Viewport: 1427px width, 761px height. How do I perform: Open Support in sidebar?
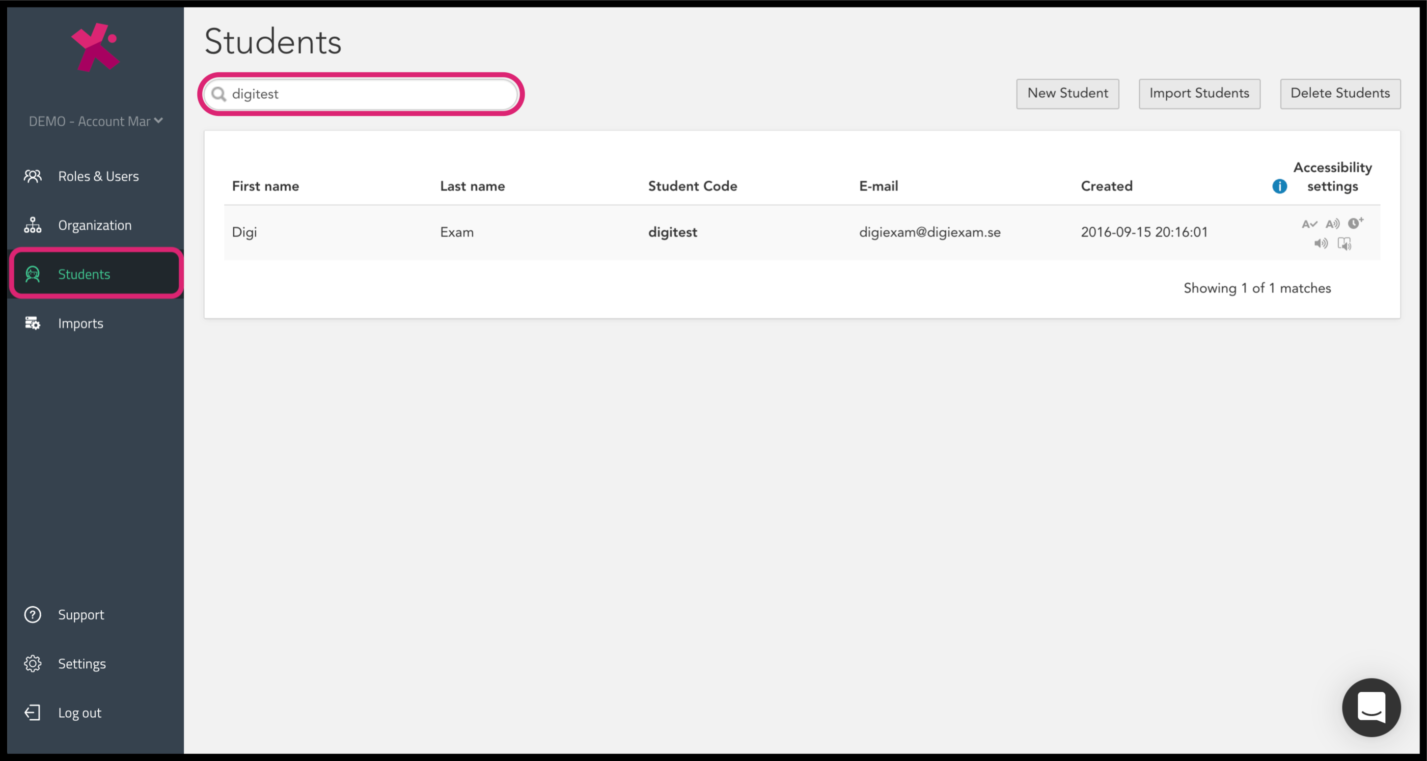coord(95,614)
